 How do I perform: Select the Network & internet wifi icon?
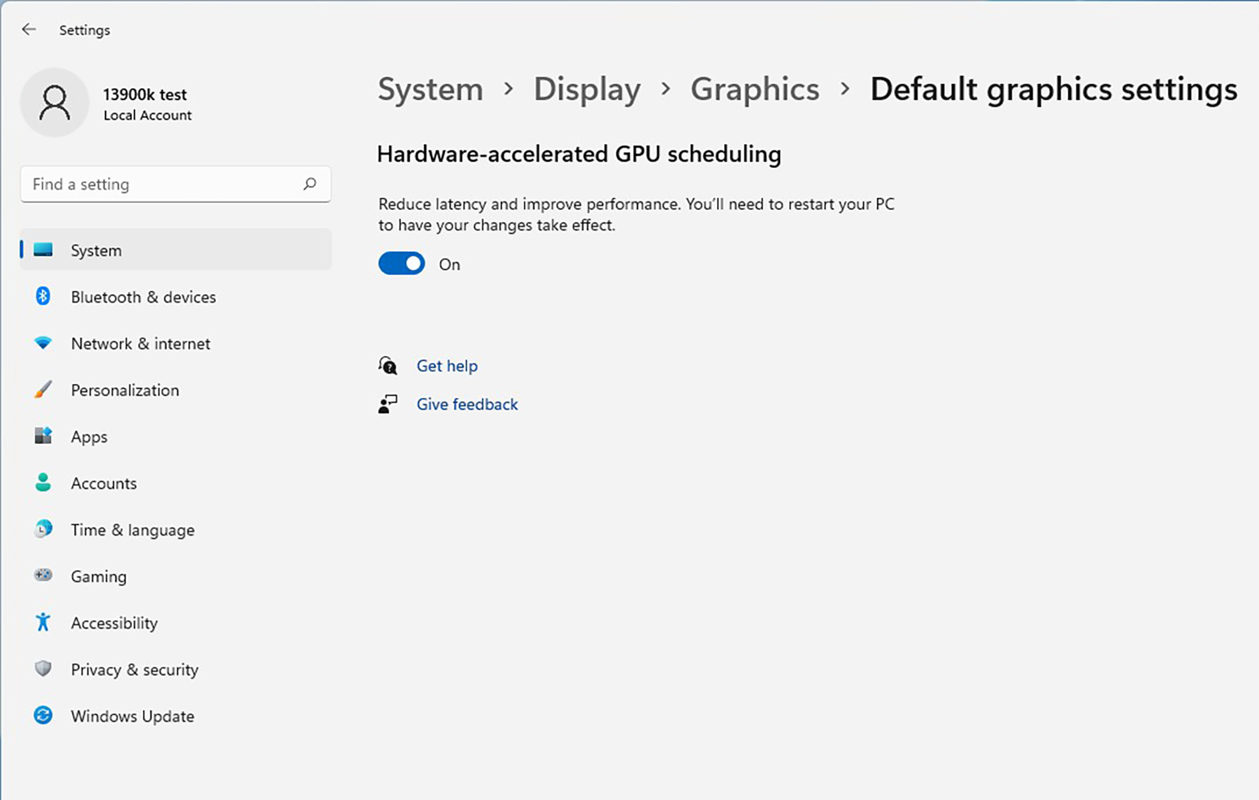coord(43,343)
